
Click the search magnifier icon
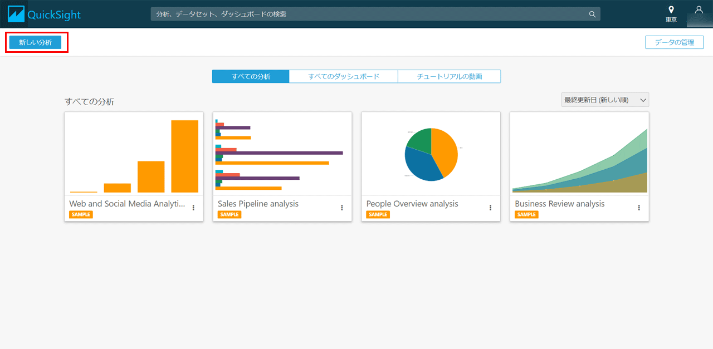click(592, 14)
